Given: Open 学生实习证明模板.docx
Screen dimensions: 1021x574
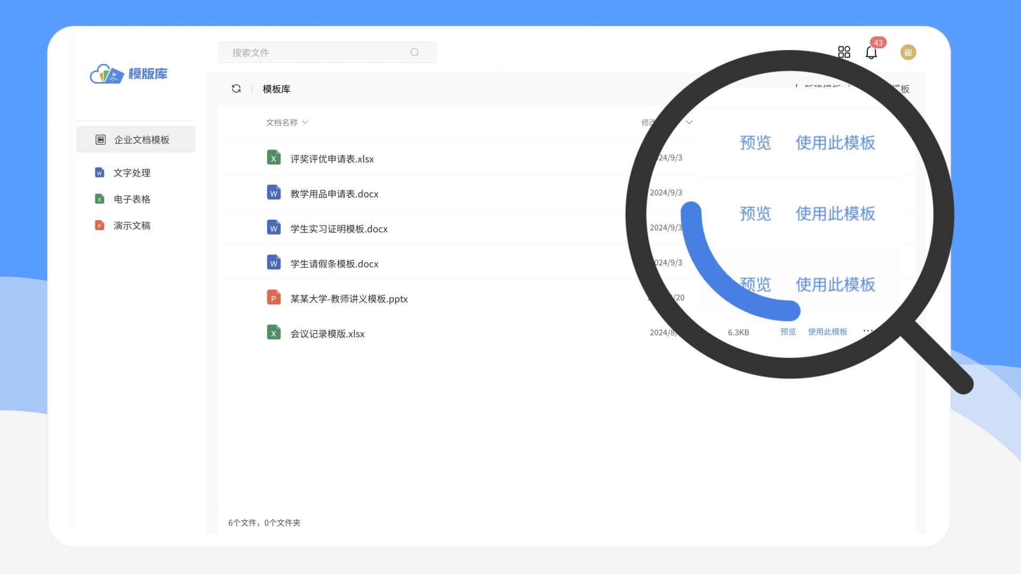Looking at the screenshot, I should 339,229.
